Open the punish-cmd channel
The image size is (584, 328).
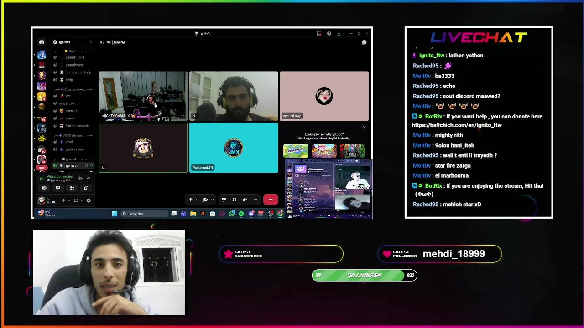[x=73, y=57]
